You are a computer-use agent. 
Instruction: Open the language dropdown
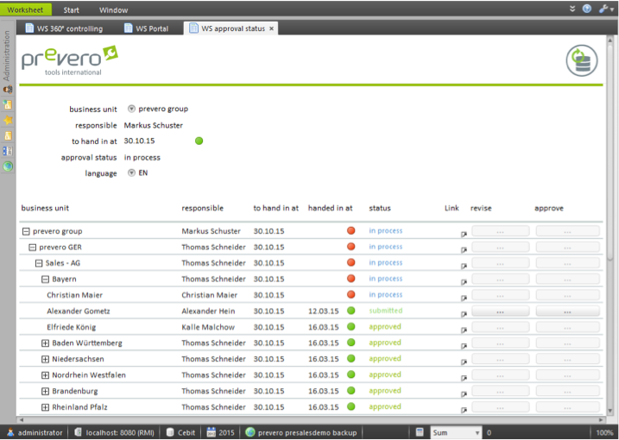click(131, 173)
